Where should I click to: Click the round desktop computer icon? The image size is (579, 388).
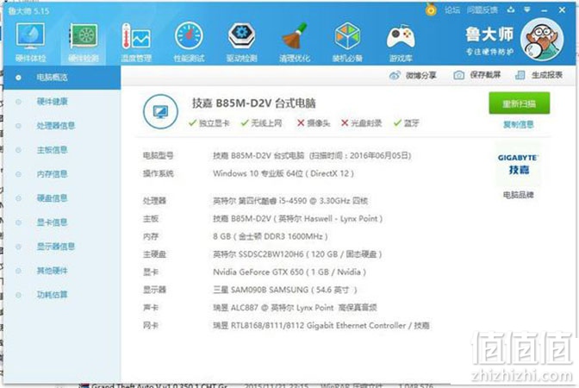point(160,111)
